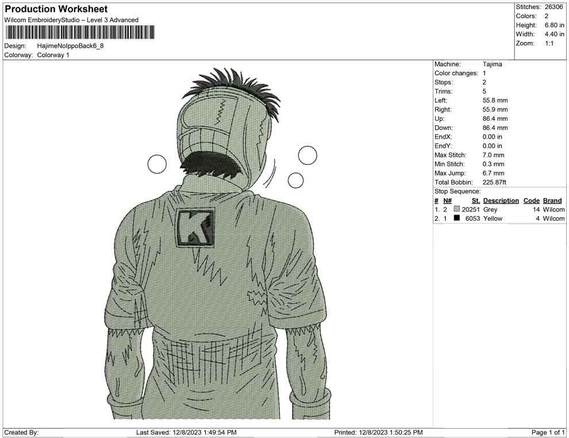Click the 'St.' column header
The width and height of the screenshot is (569, 438).
476,201
